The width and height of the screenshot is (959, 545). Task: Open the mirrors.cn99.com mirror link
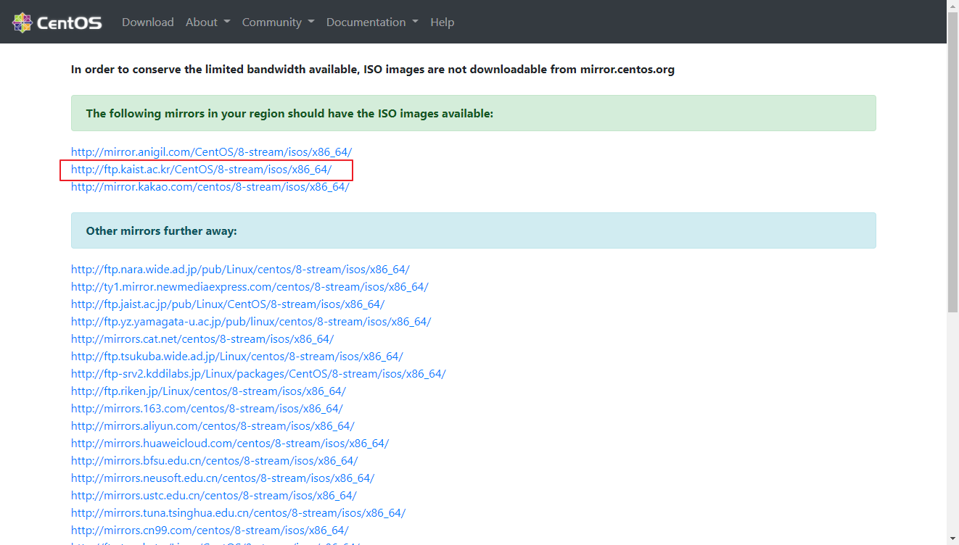point(210,531)
